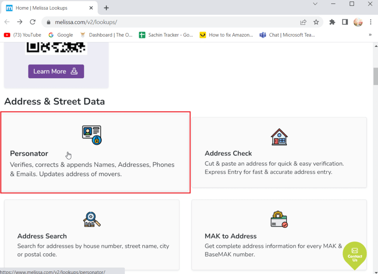
Task: Show more bookmarks with the chevron
Action: coord(370,35)
